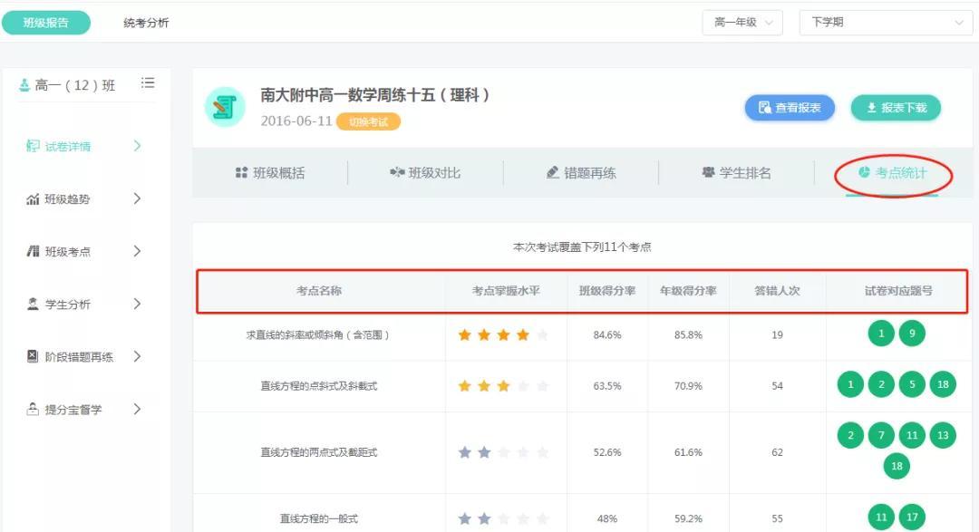
Task: Click the 查看报表 button
Action: 790,108
